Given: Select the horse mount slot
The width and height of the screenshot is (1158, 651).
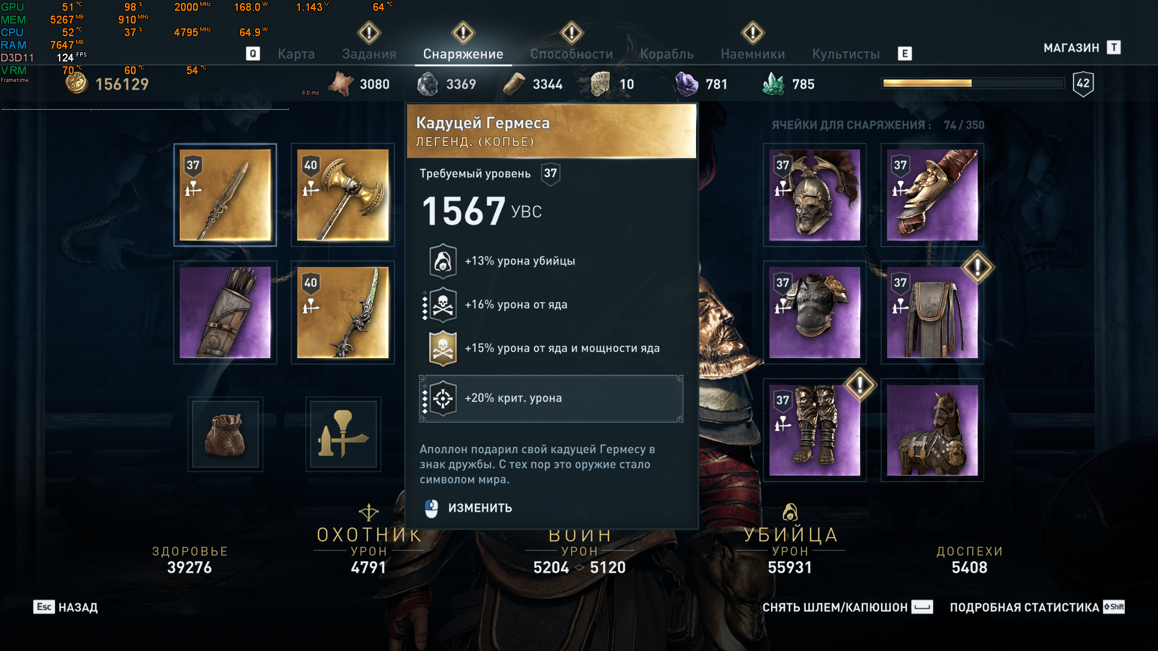Looking at the screenshot, I should pos(932,430).
